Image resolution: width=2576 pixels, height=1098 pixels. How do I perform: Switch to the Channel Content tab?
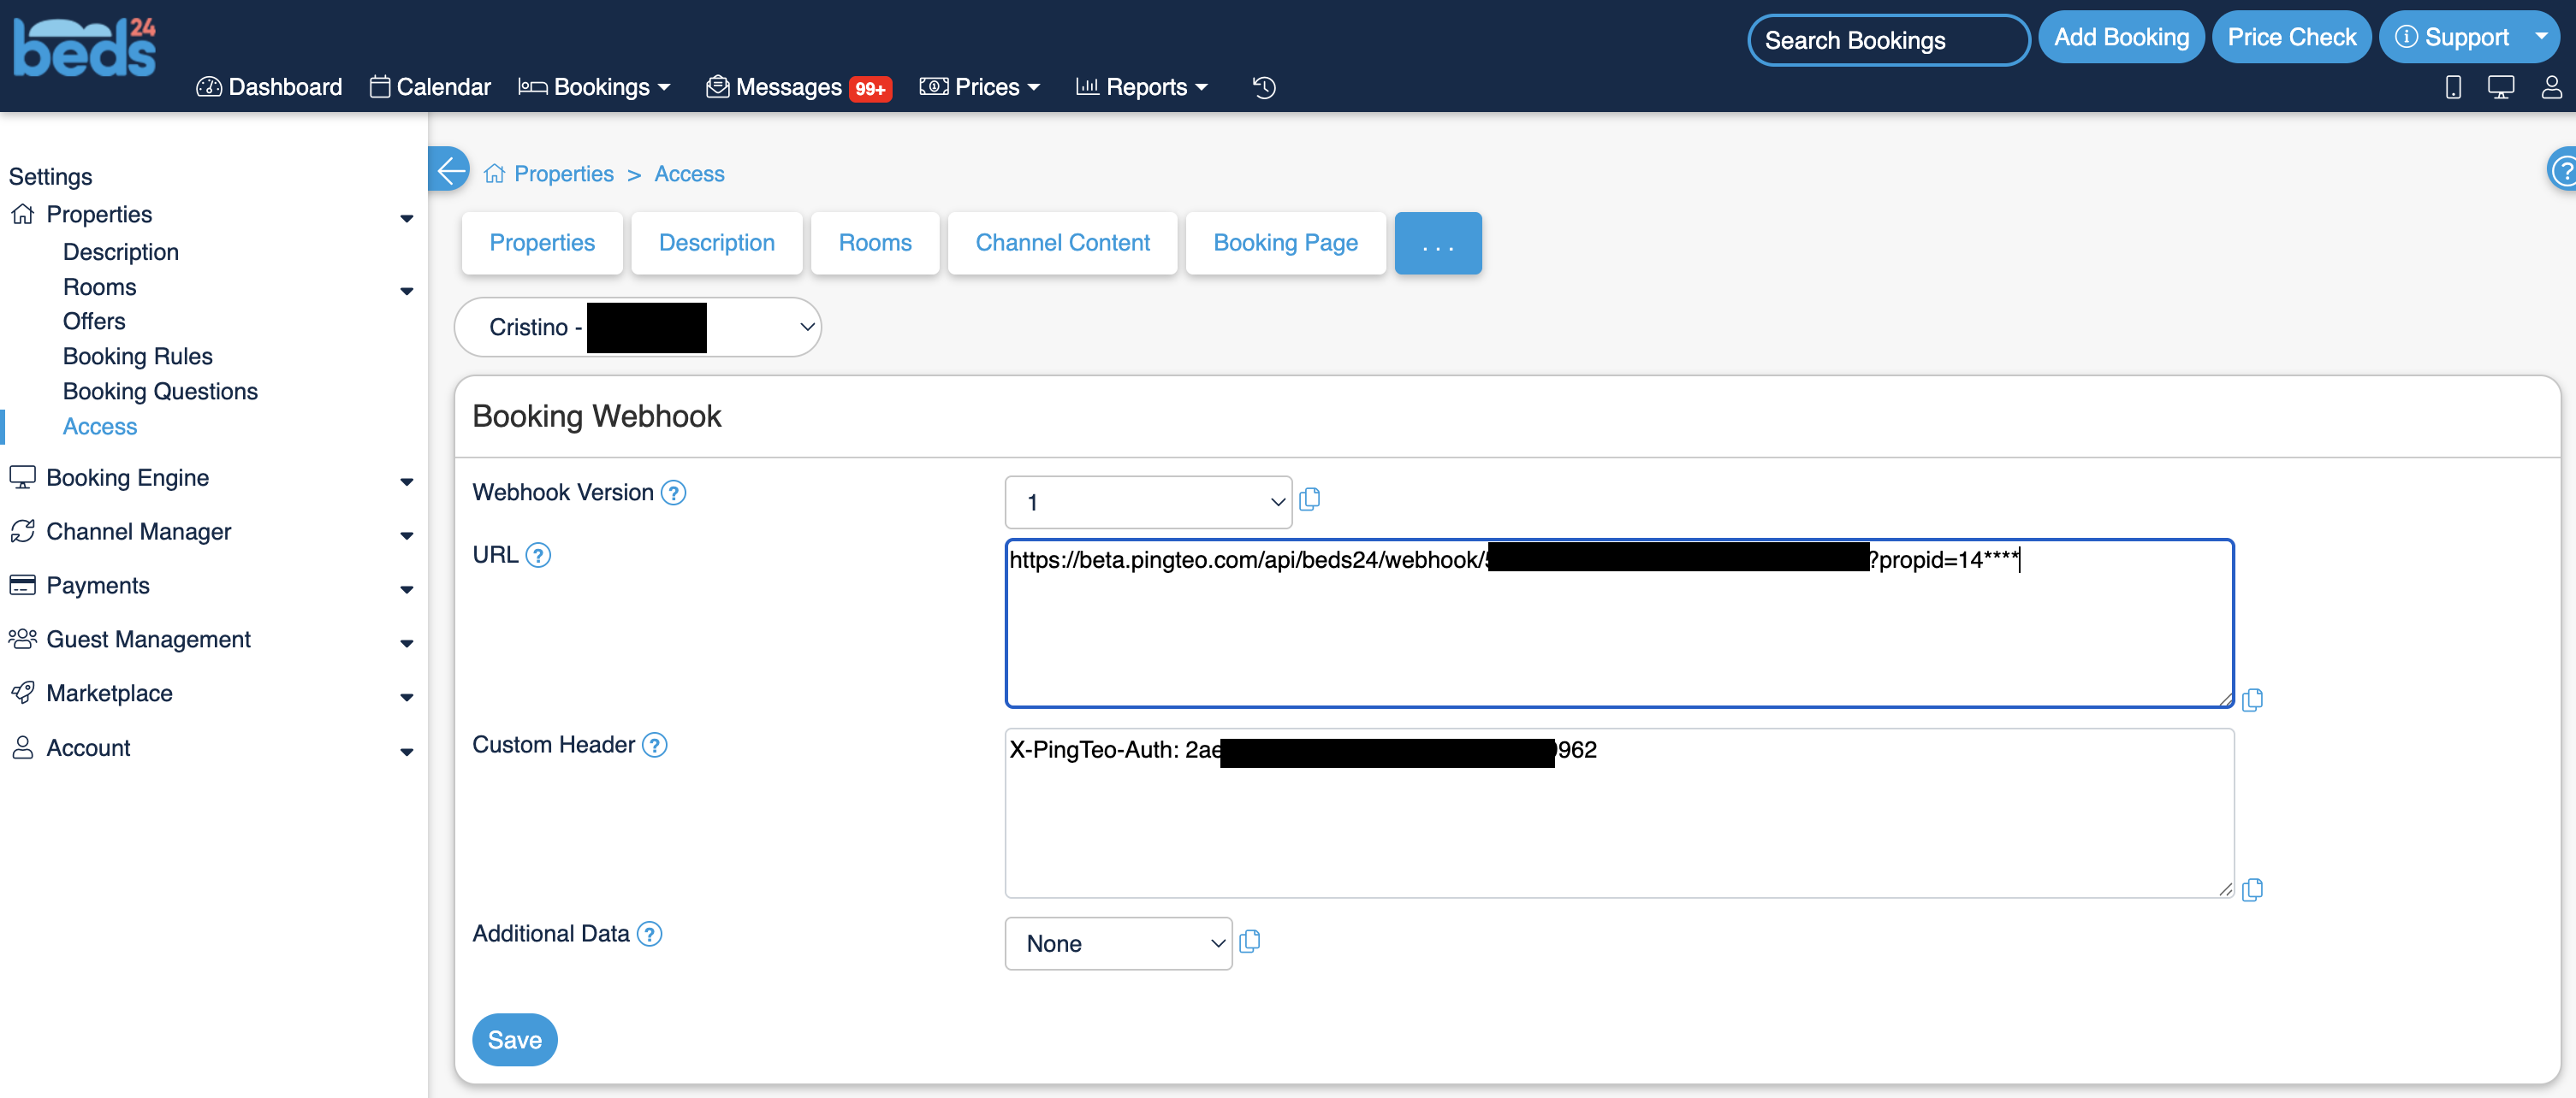pyautogui.click(x=1062, y=244)
